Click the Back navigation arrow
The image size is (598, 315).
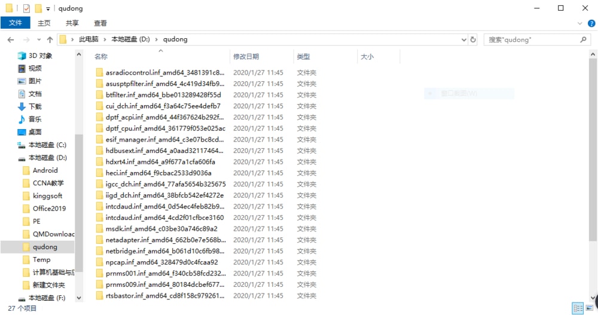click(x=11, y=39)
